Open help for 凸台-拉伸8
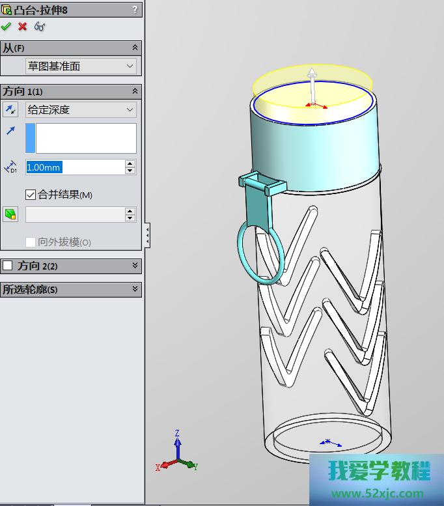 tap(135, 9)
